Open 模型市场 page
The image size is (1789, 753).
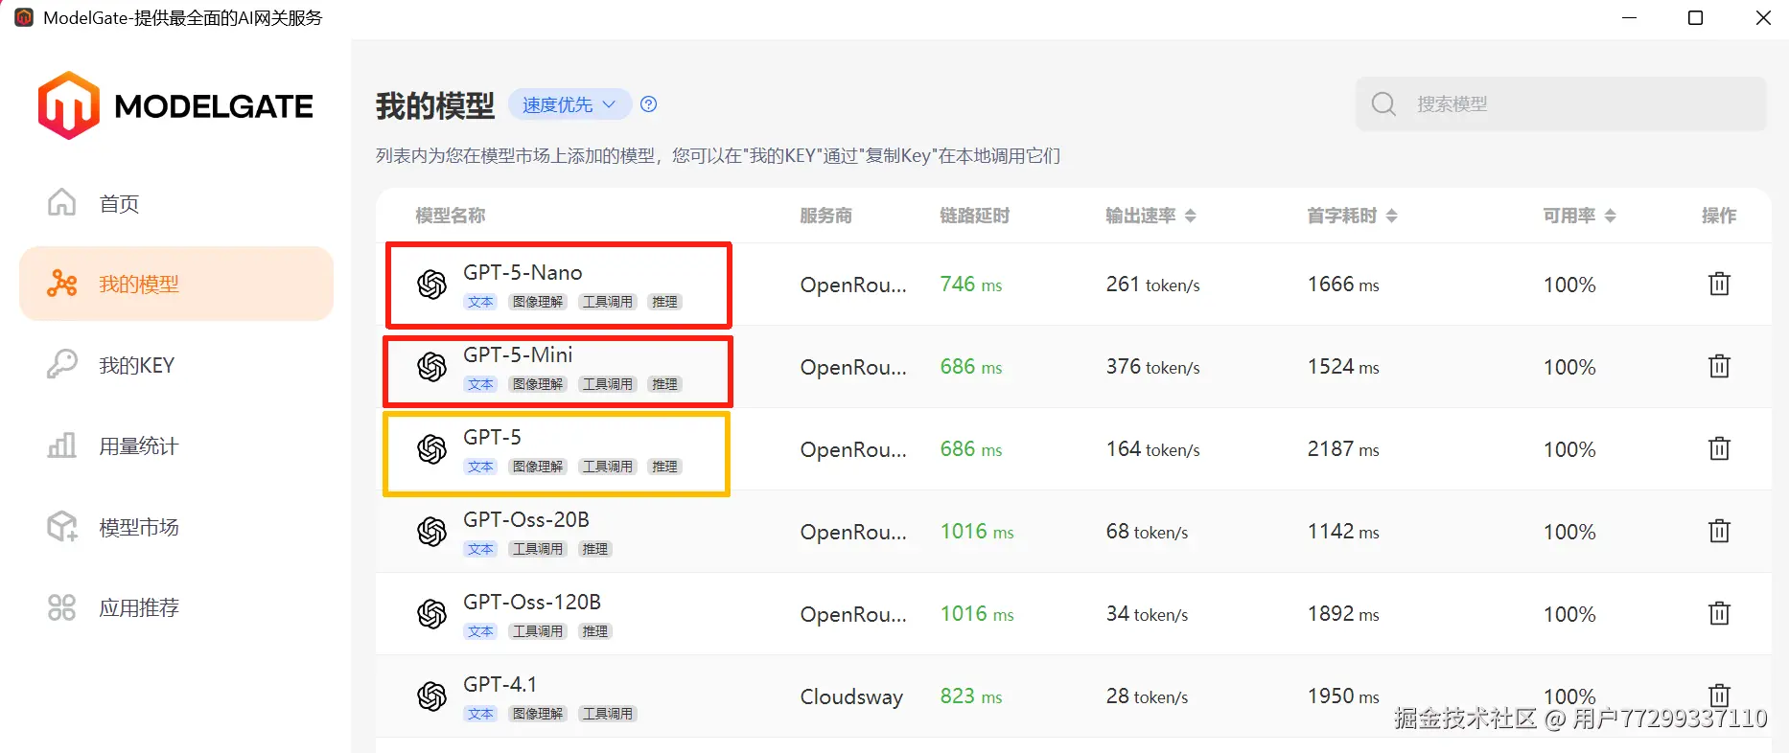point(176,527)
